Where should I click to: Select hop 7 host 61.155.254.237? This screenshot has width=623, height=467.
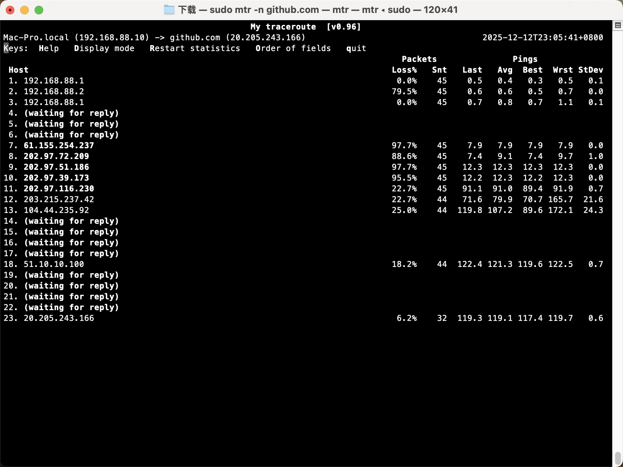pyautogui.click(x=59, y=145)
